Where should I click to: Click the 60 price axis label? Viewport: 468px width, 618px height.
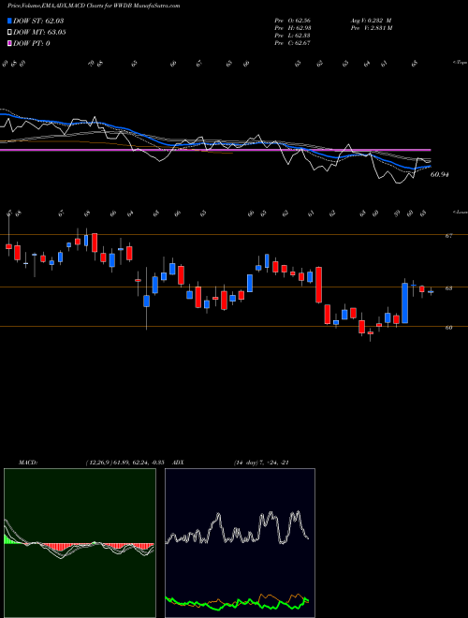(x=448, y=327)
